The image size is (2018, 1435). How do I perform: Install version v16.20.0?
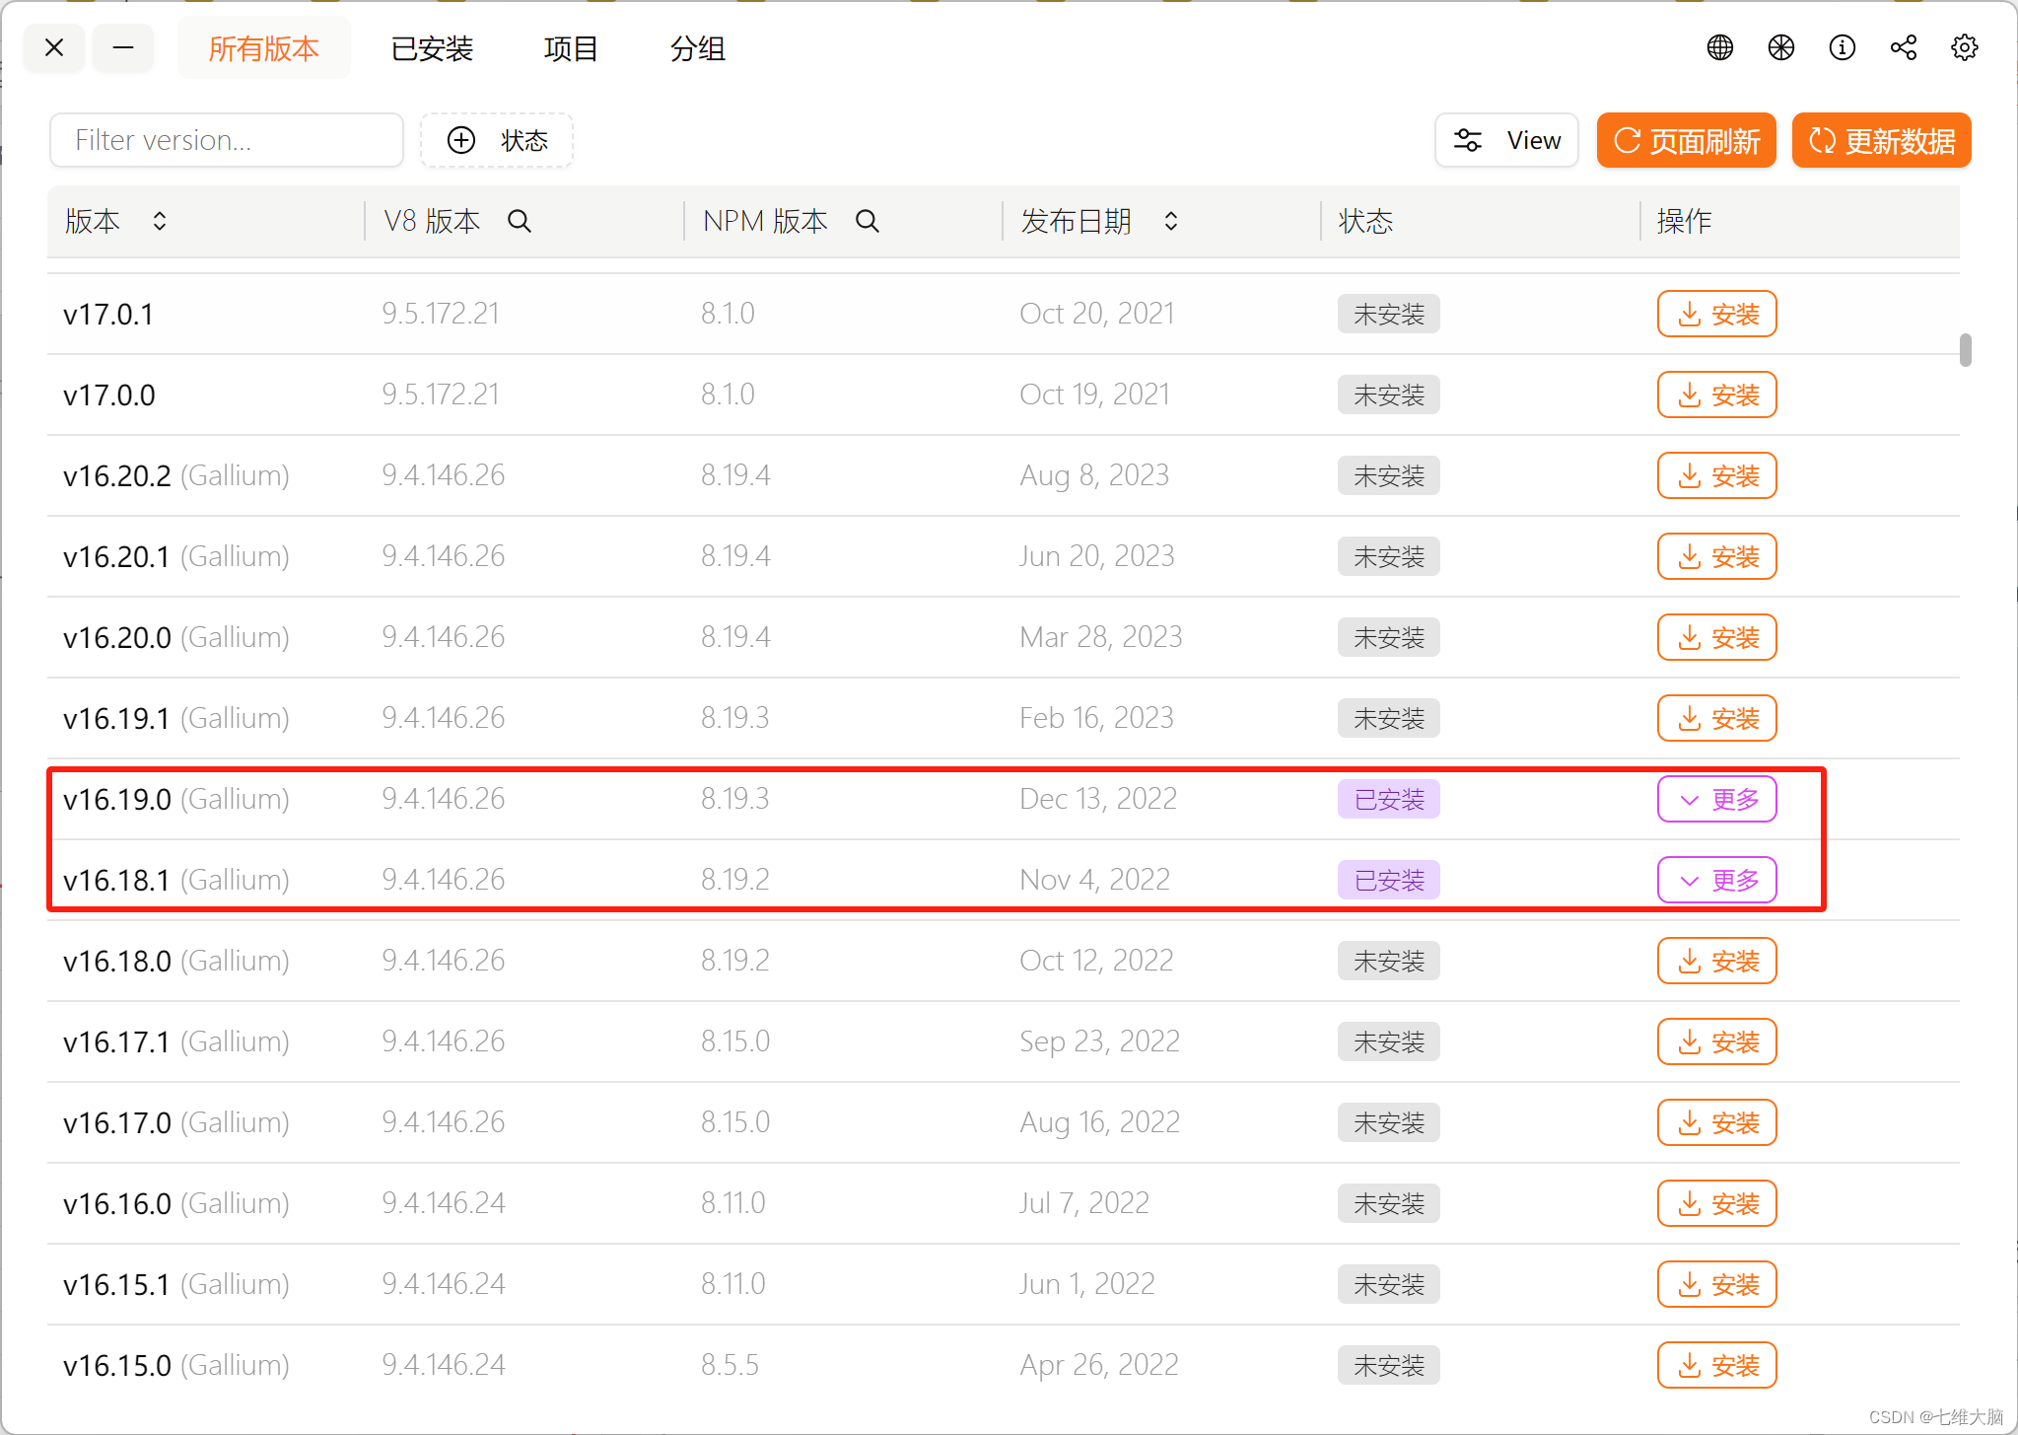click(1716, 637)
